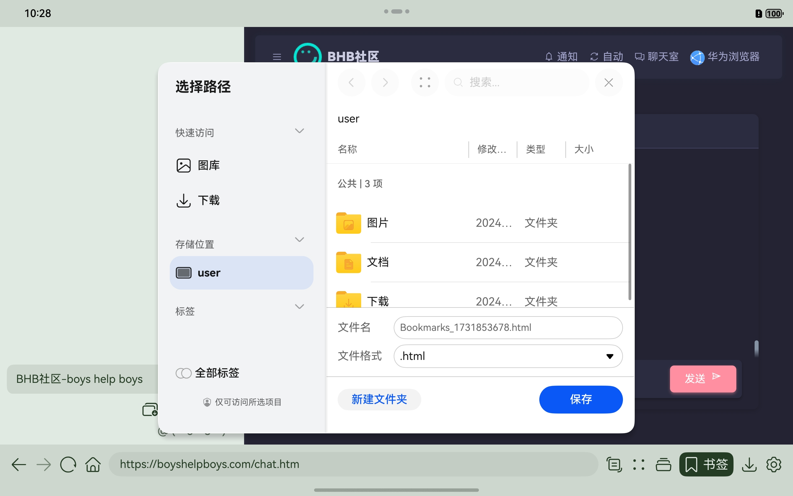Sort by 名称 column header
The height and width of the screenshot is (496, 793).
(x=347, y=149)
